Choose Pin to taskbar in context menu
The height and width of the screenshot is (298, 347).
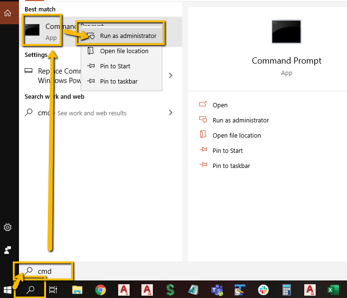click(122, 81)
